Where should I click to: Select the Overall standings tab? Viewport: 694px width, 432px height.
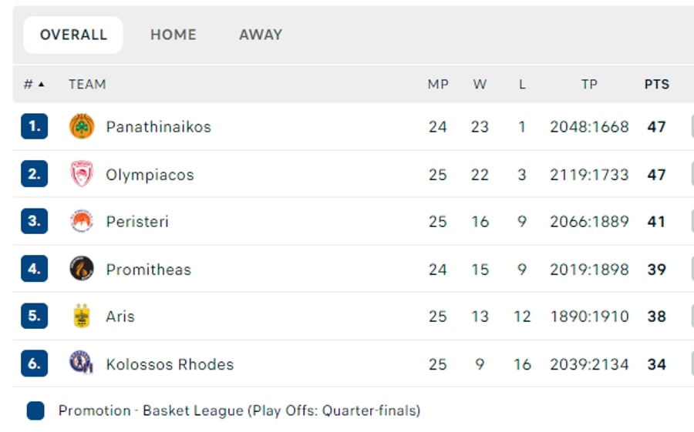pos(73,35)
